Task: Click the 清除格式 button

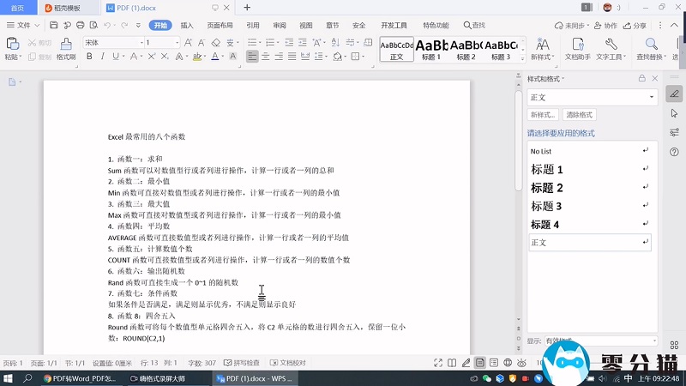Action: pyautogui.click(x=579, y=115)
